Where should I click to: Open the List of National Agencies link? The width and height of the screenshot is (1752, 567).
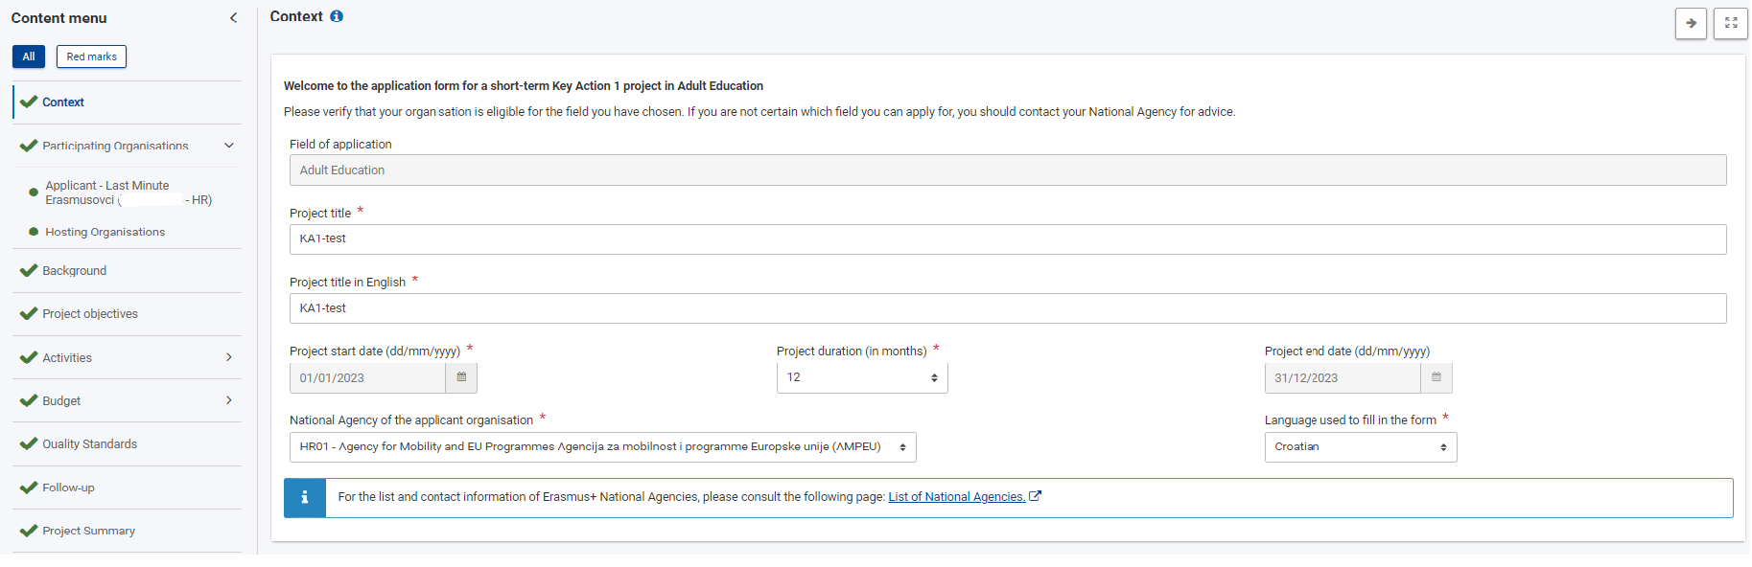[955, 497]
